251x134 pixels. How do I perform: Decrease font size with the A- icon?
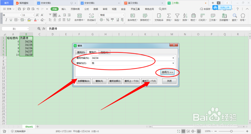[42, 15]
